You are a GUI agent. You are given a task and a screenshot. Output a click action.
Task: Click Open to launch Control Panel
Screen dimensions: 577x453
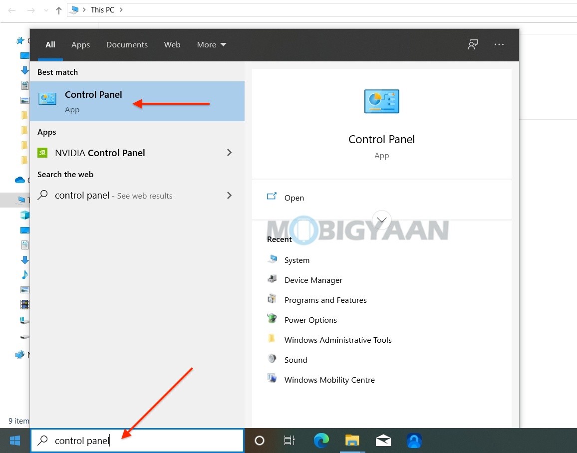(x=294, y=198)
